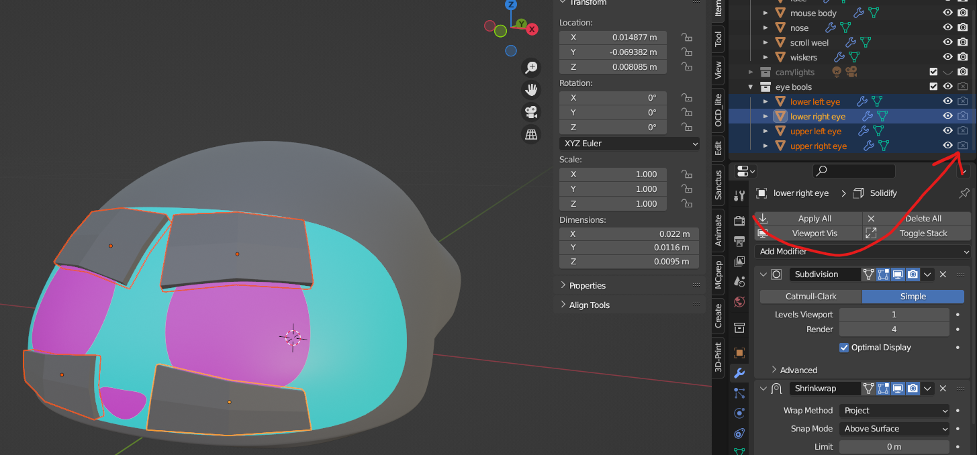Pin the properties editor context
This screenshot has width=977, height=455.
coord(964,193)
